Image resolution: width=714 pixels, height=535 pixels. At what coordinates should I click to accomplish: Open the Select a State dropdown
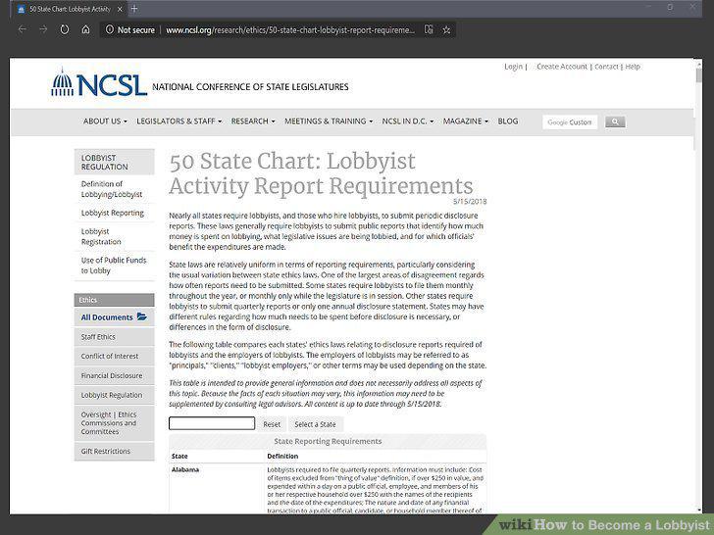(315, 424)
